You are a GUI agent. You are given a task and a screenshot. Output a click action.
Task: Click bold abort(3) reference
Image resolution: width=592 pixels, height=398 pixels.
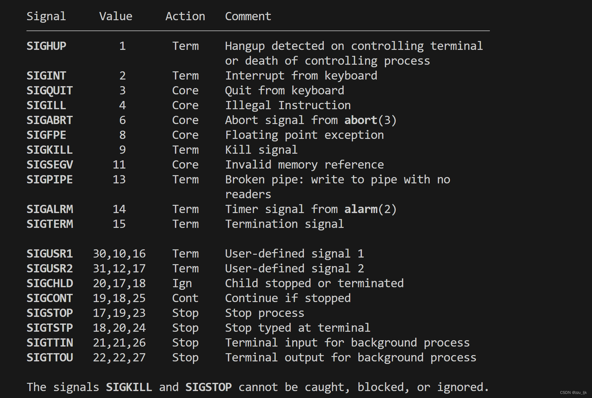point(370,120)
